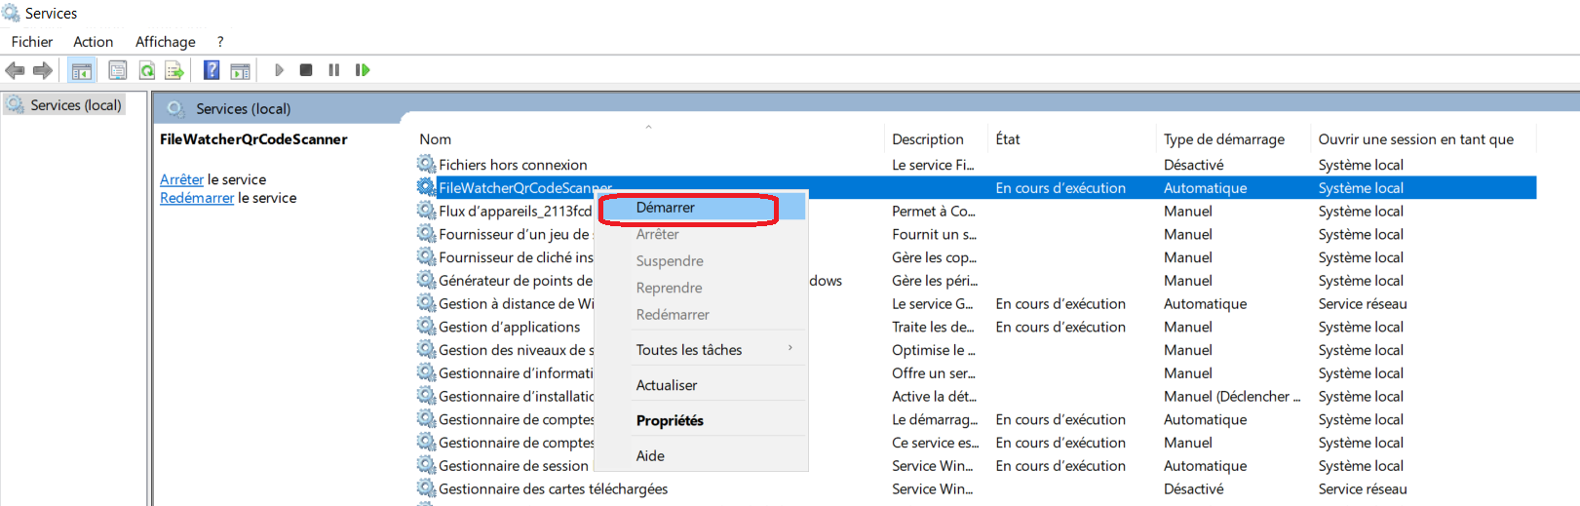The width and height of the screenshot is (1580, 506).
Task: Refresh the services list via toolbar
Action: click(146, 70)
